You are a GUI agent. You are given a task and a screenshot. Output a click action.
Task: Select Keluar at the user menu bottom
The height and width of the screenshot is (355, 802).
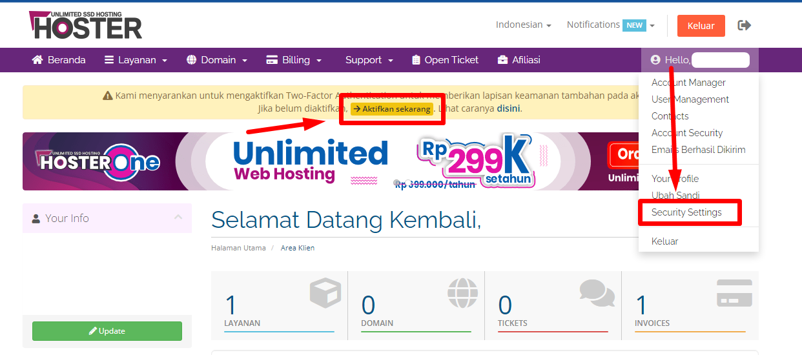tap(665, 241)
